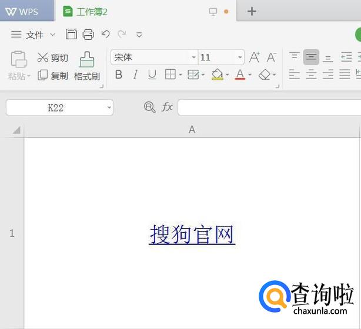Viewport: 361px width, 329px height.
Task: Toggle Bold formatting
Action: pos(119,74)
